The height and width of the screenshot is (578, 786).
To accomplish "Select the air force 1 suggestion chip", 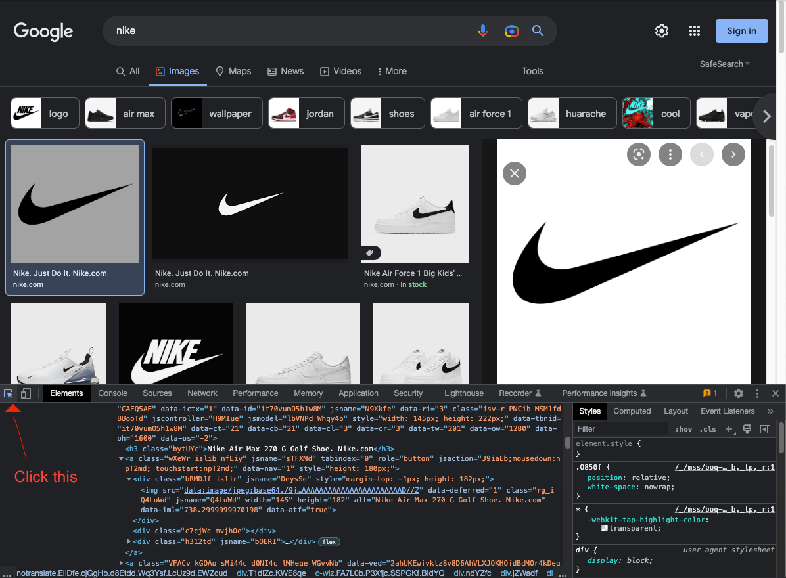I will 476,113.
